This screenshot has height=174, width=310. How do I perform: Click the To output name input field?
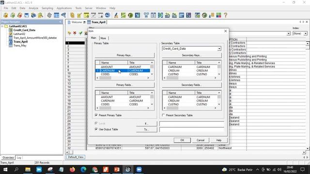click(x=192, y=130)
